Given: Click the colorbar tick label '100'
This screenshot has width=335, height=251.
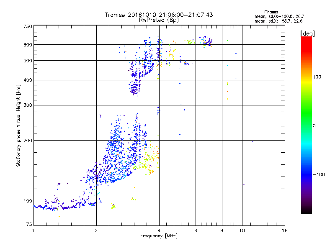Looking at the screenshot, I should tap(317, 77).
